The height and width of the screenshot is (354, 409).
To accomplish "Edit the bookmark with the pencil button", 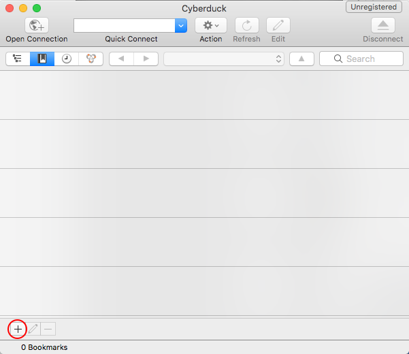I will [33, 329].
